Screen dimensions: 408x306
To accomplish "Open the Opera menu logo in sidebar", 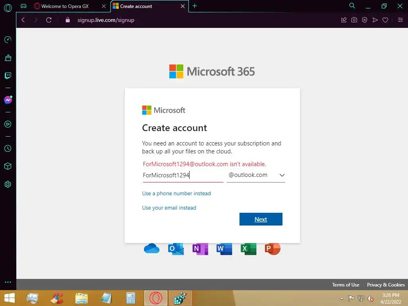I will [8, 8].
